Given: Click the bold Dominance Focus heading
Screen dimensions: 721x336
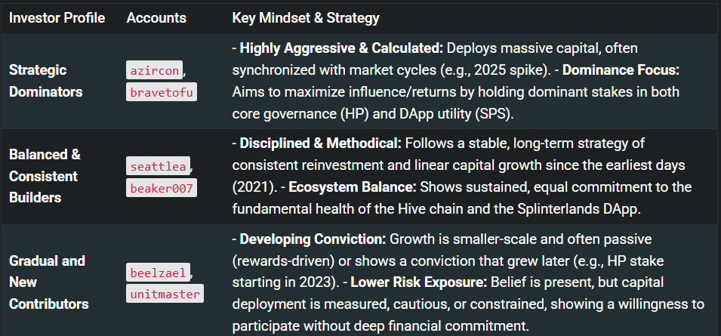Looking at the screenshot, I should pyautogui.click(x=621, y=70).
